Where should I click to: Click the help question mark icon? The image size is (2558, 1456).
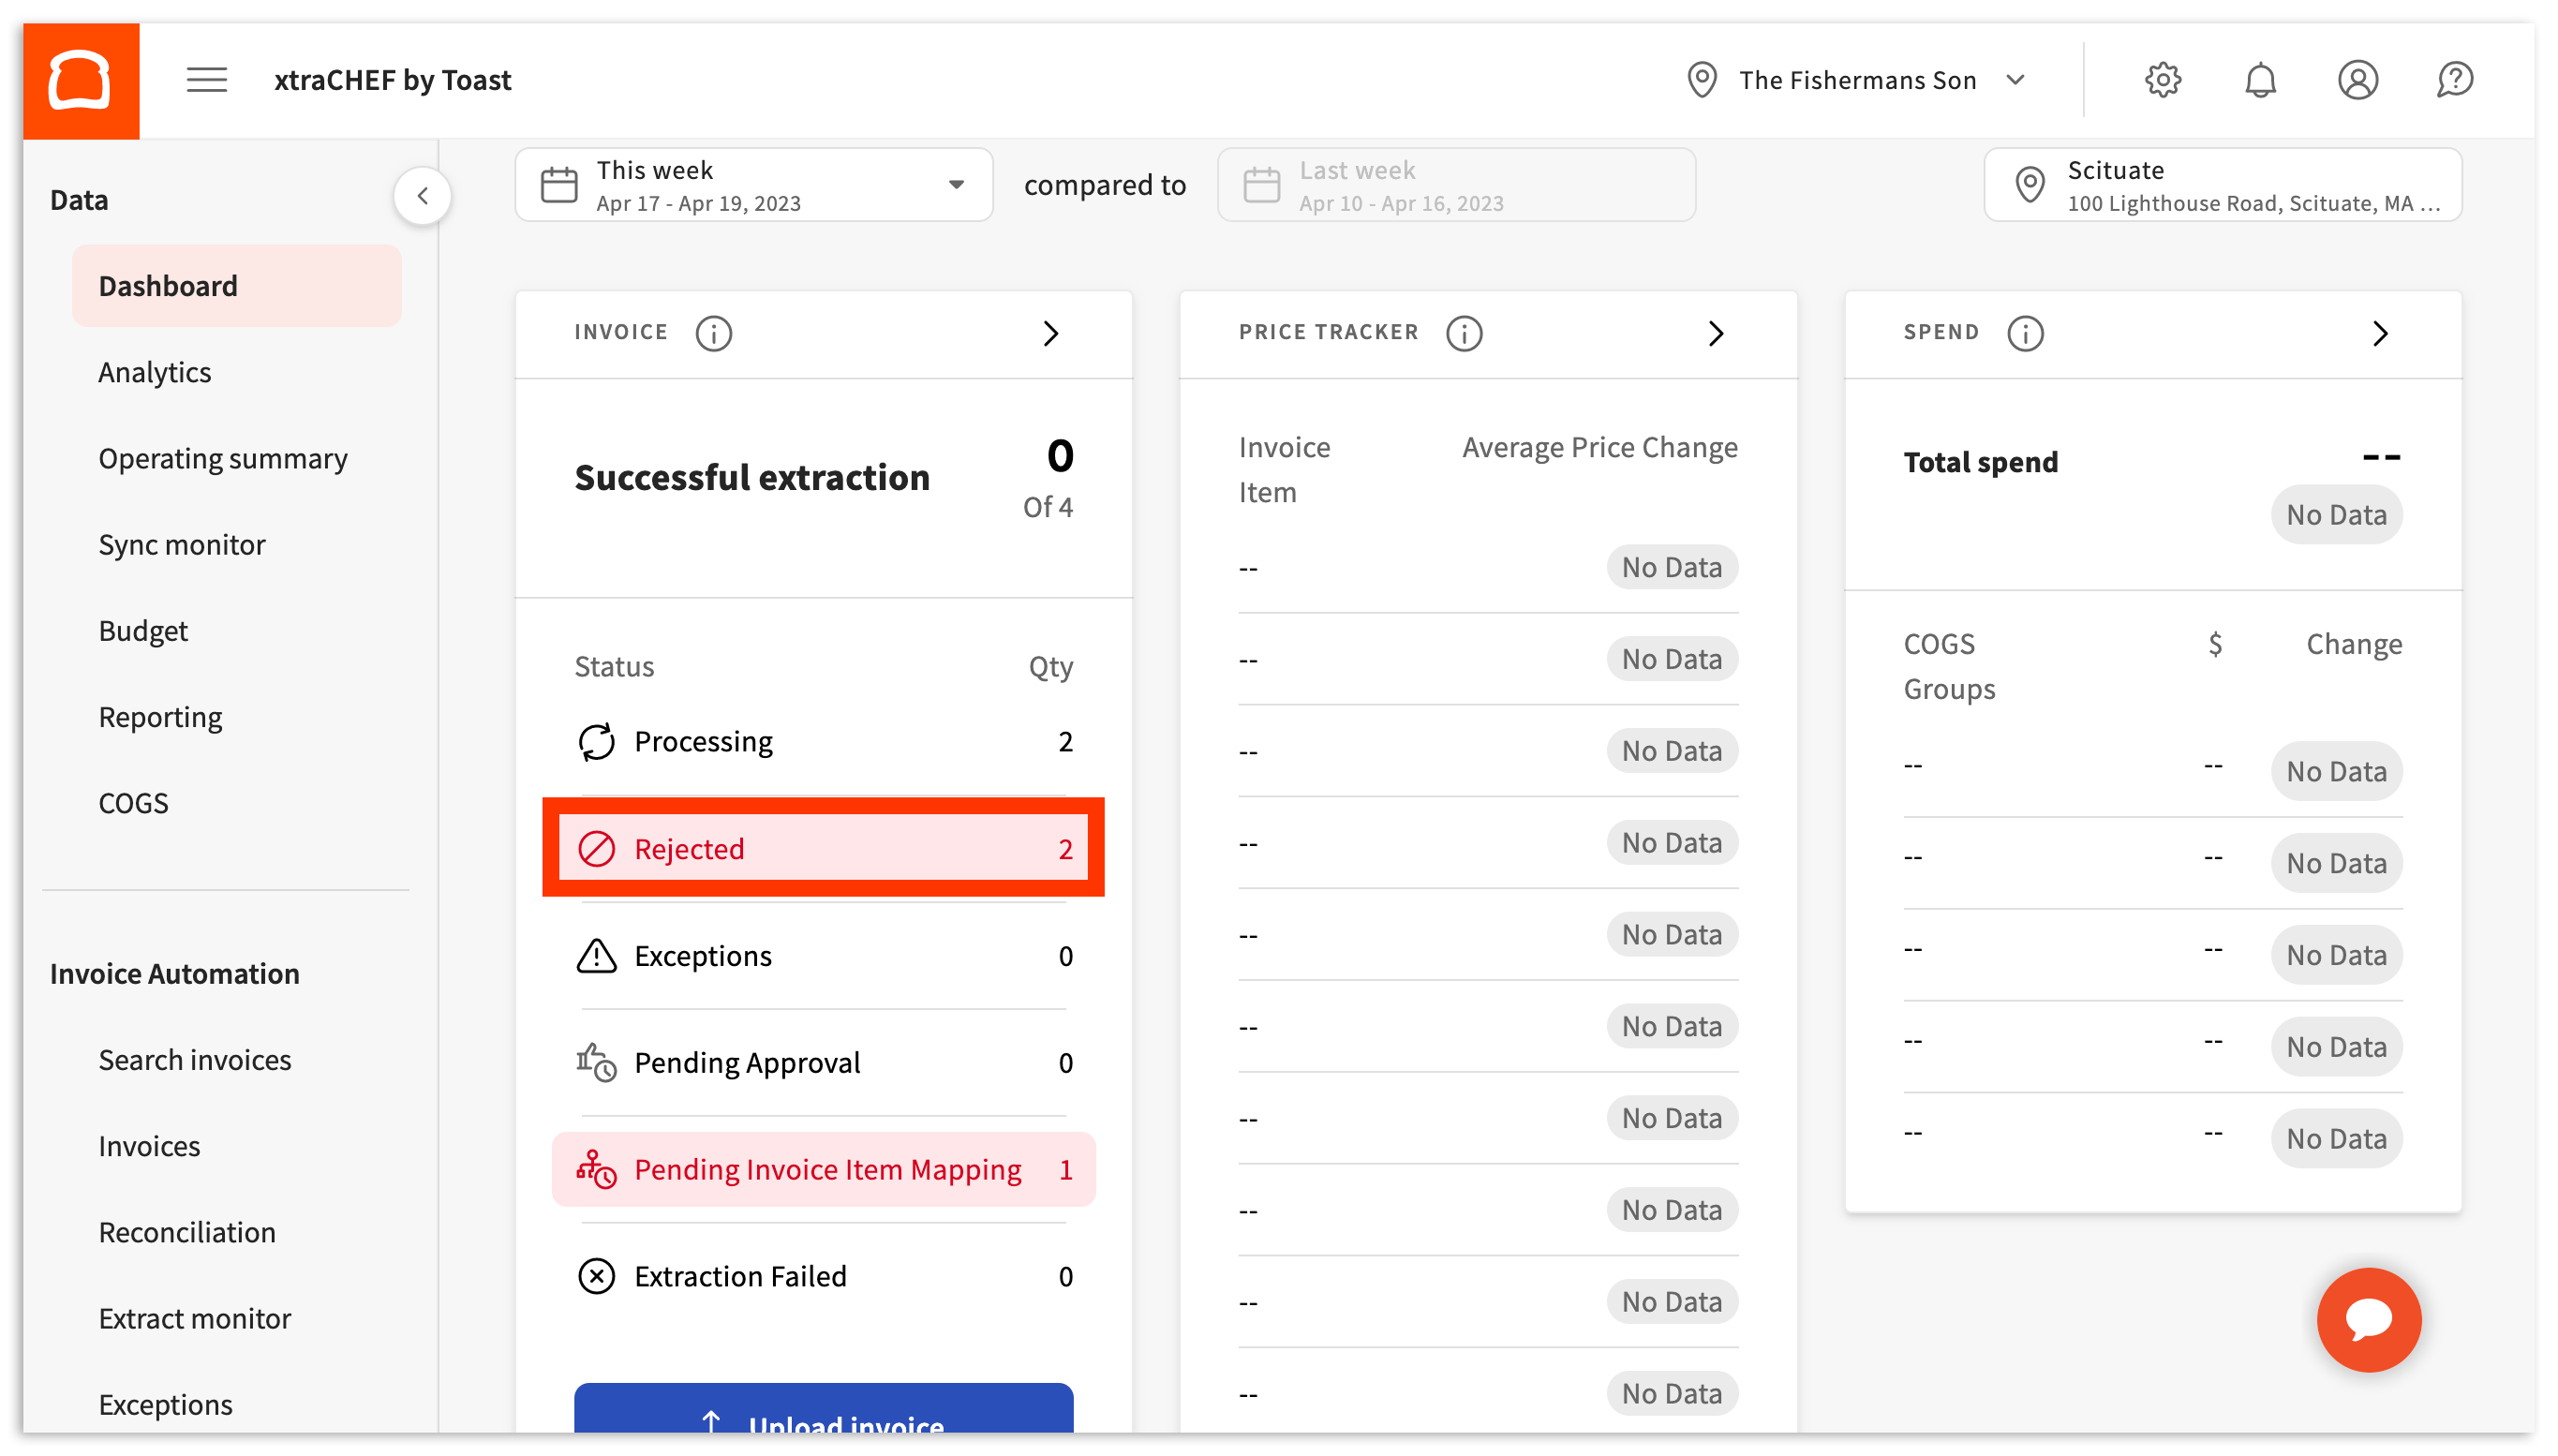(x=2455, y=79)
